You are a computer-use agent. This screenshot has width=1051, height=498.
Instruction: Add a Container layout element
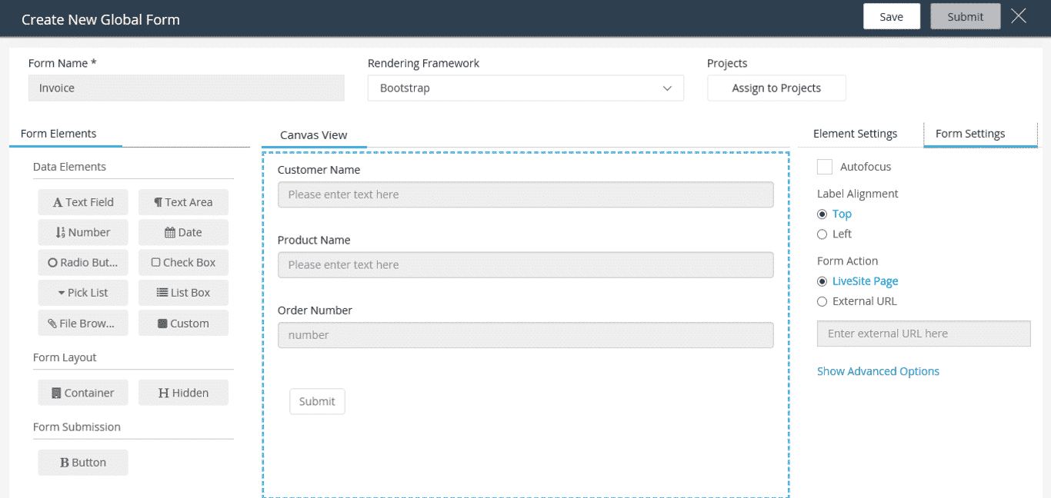tap(82, 392)
